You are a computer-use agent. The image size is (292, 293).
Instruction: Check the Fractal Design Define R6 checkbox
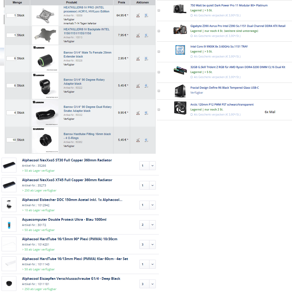coord(159,91)
